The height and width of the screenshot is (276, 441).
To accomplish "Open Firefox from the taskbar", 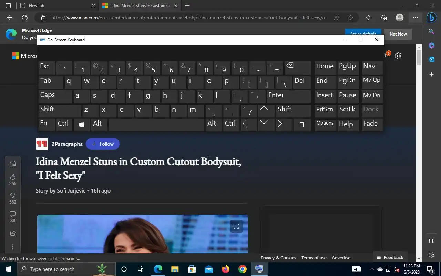I will tap(226, 269).
